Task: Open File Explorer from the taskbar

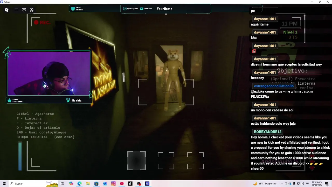Action: [x=88, y=184]
